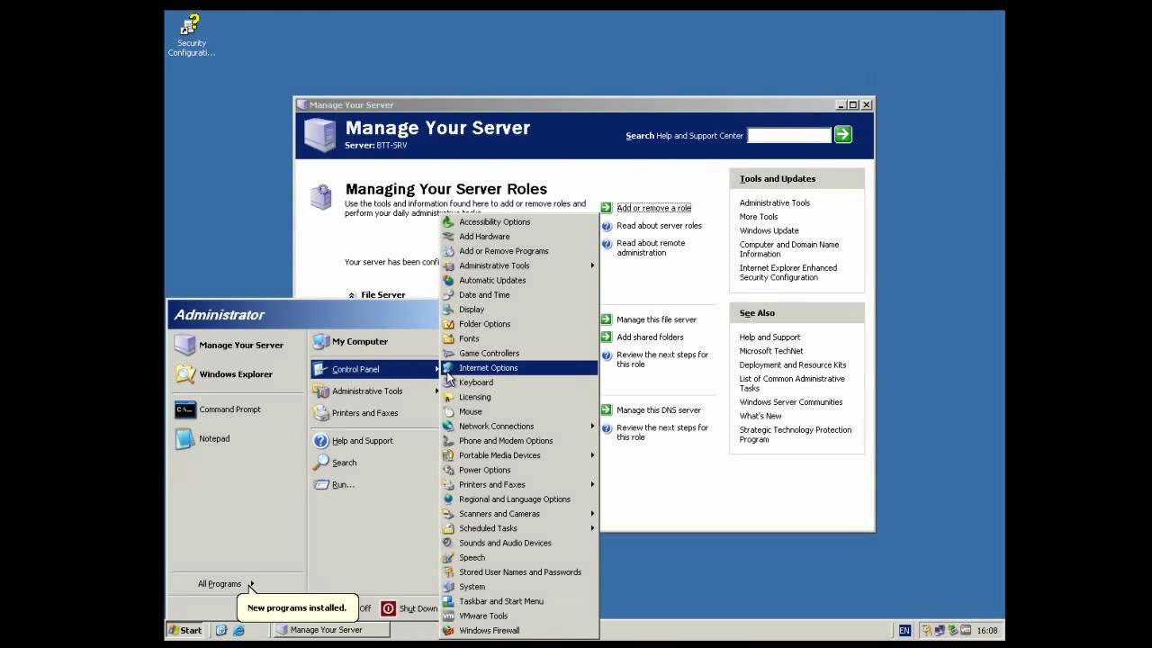The height and width of the screenshot is (648, 1152).
Task: Collapse the File Server role section chevron
Action: pyautogui.click(x=352, y=295)
